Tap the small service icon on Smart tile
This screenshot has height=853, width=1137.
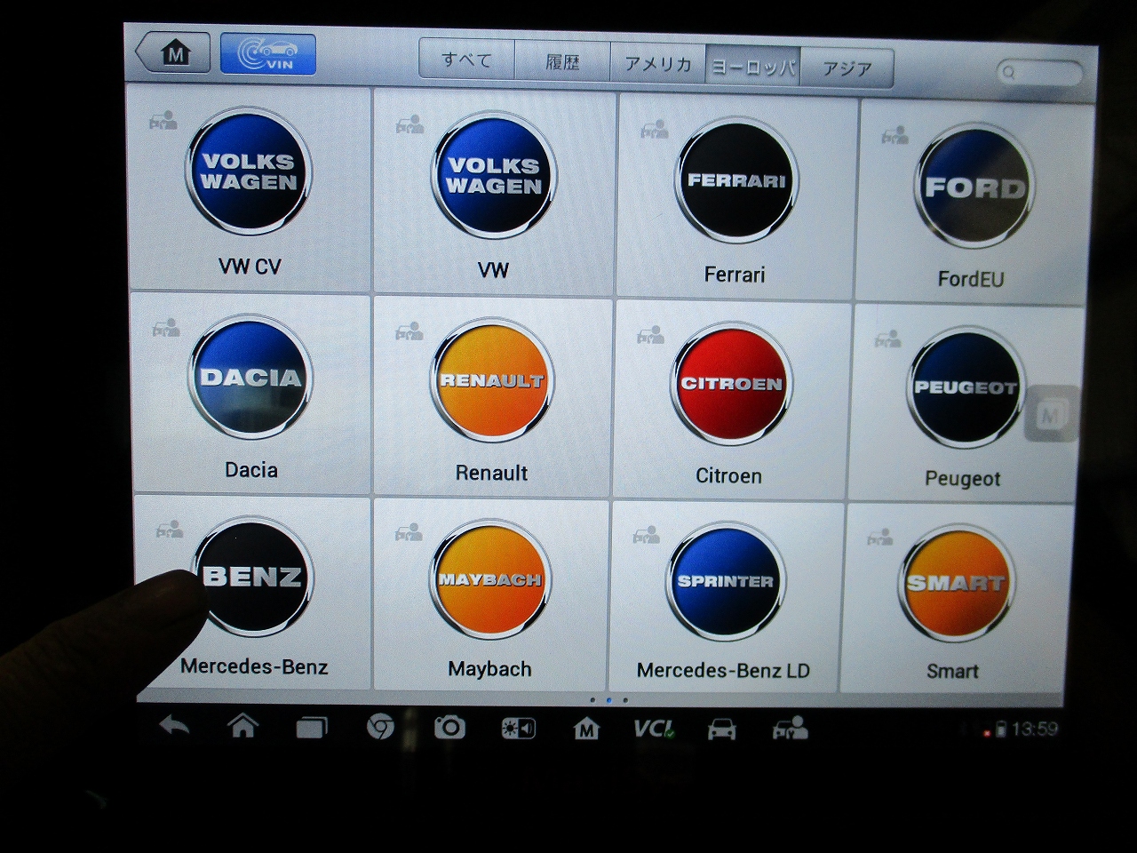(880, 537)
